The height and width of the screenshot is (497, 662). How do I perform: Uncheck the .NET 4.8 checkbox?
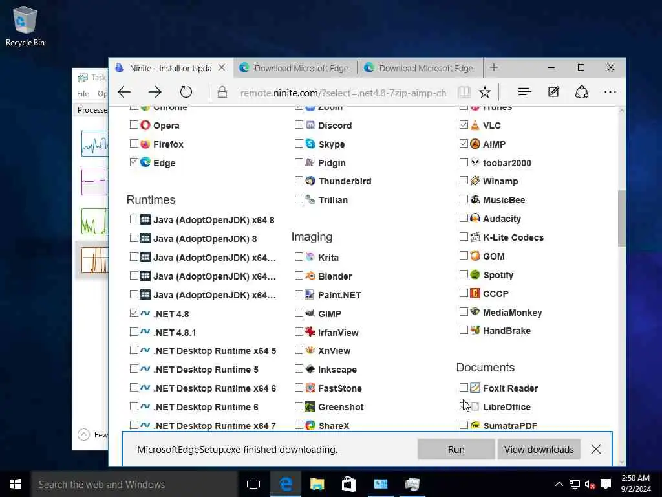(134, 313)
